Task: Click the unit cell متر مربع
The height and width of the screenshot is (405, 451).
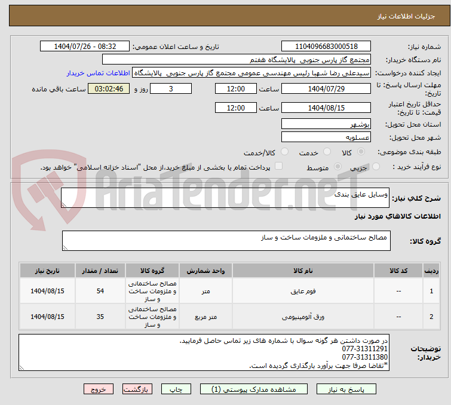Action: (205, 317)
